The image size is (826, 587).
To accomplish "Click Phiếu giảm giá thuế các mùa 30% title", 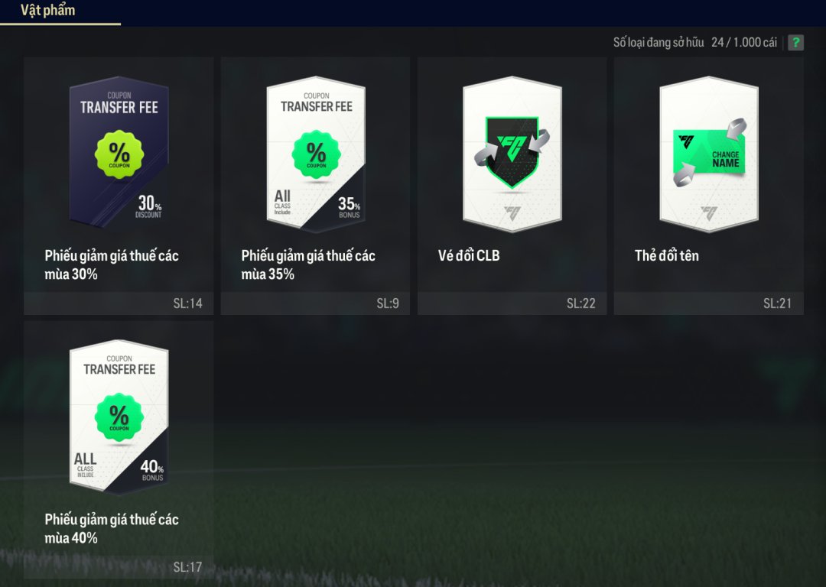I will click(112, 264).
